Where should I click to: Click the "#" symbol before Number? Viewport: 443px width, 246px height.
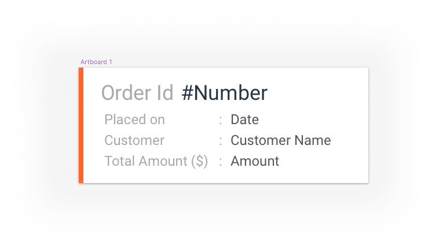tap(187, 93)
